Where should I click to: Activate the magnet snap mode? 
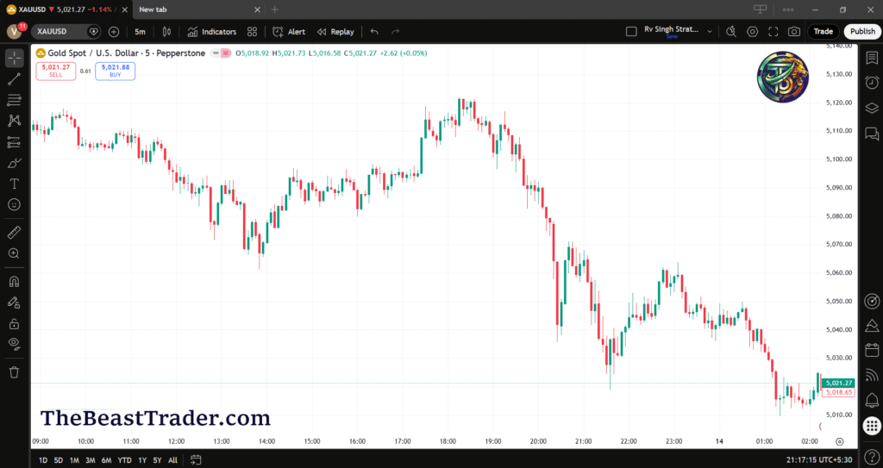pos(14,281)
